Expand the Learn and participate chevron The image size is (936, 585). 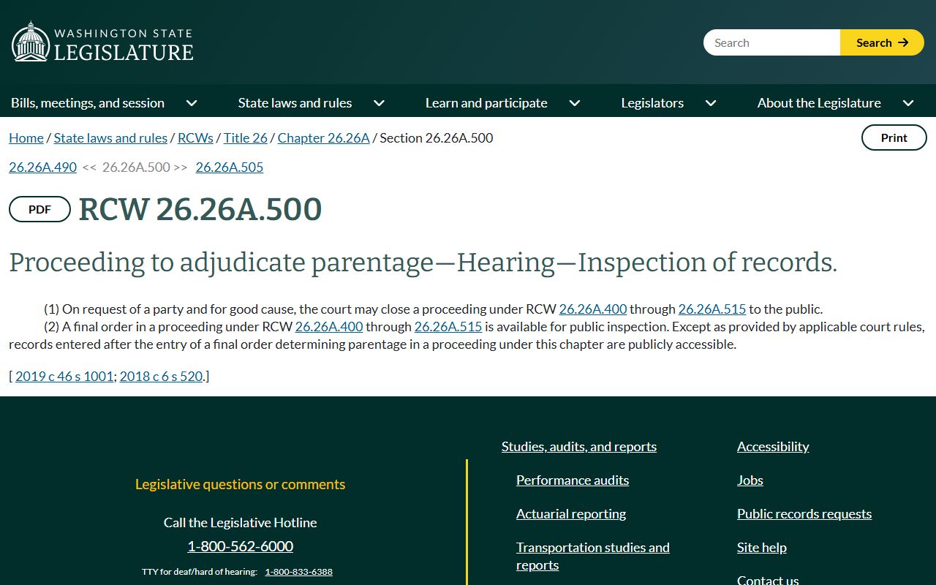click(575, 103)
